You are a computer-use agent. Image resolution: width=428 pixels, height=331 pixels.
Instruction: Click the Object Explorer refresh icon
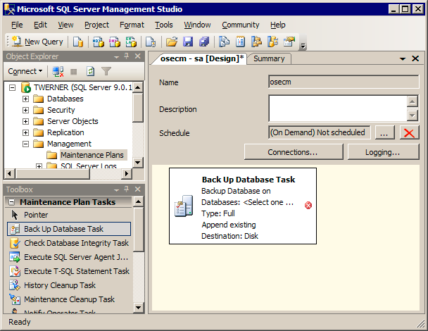[x=90, y=71]
